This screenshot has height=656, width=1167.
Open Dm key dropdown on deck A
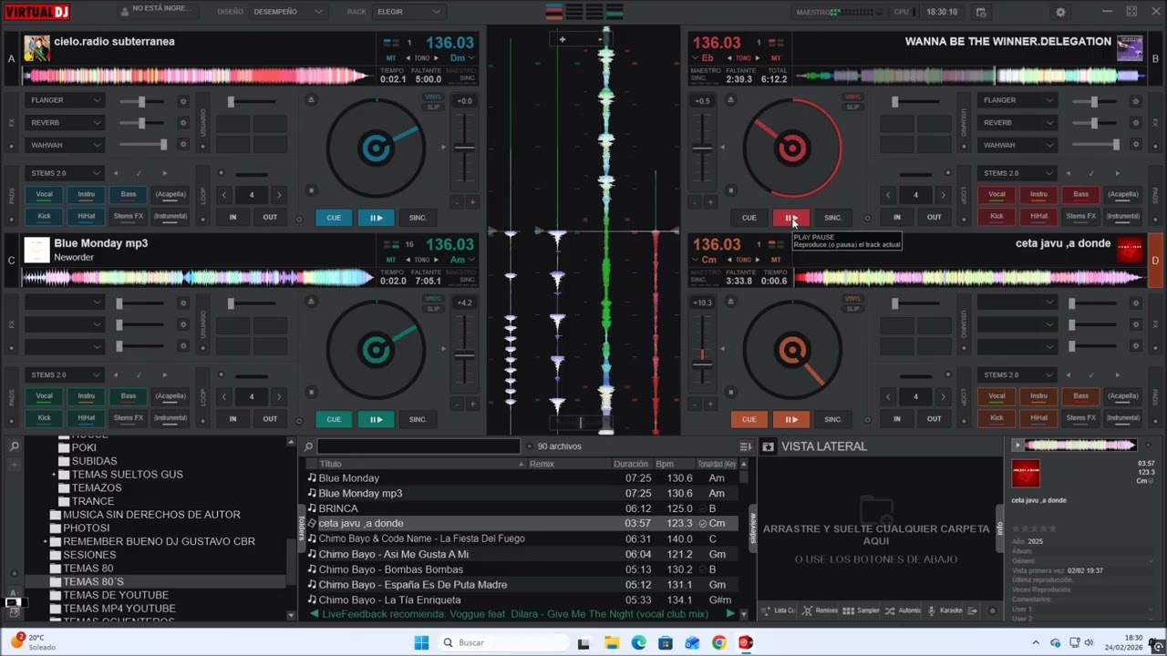462,58
